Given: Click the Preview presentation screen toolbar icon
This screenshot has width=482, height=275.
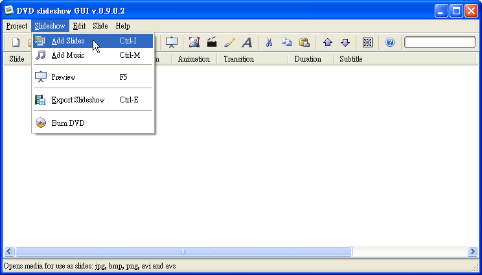Looking at the screenshot, I should click(172, 42).
